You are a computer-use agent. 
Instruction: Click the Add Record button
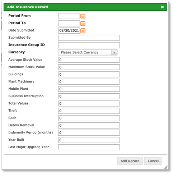pyautogui.click(x=130, y=161)
